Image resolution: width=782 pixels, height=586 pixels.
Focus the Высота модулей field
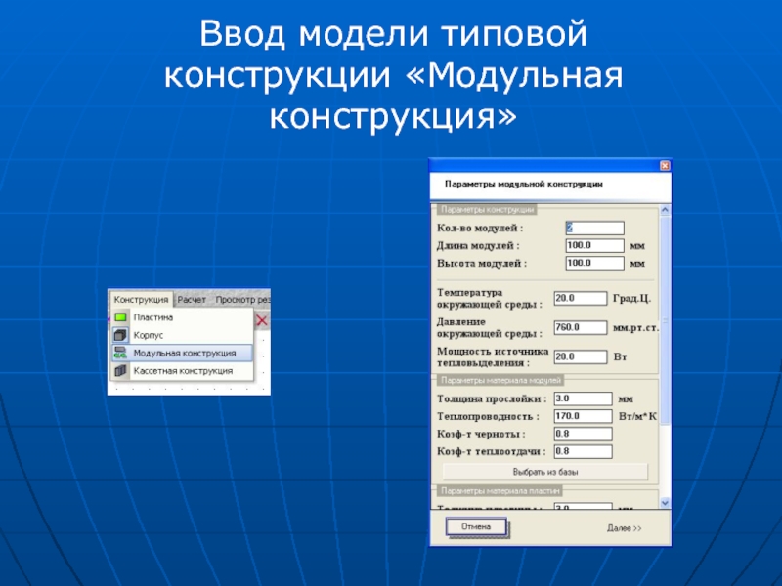coord(594,263)
